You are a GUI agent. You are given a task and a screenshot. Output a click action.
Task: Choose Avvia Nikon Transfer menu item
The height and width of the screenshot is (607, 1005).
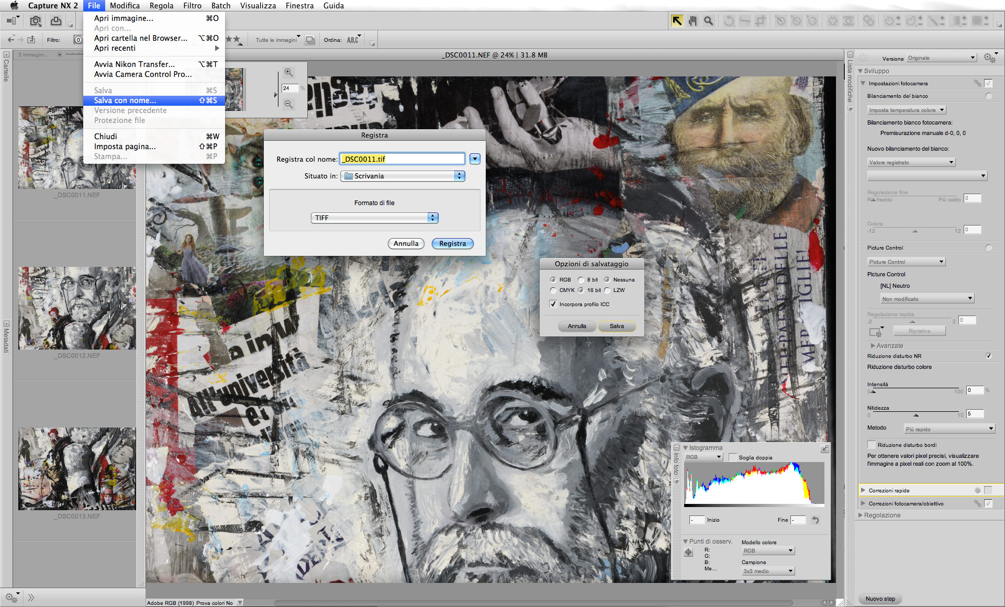[x=154, y=64]
